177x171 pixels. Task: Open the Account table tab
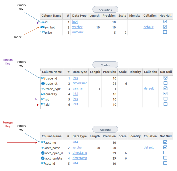pyautogui.click(x=105, y=129)
